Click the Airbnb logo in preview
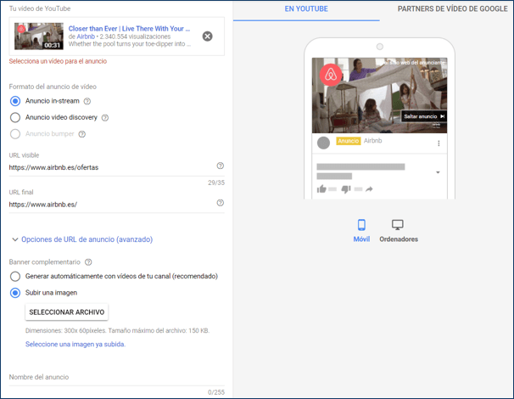The height and width of the screenshot is (399, 514). click(331, 75)
